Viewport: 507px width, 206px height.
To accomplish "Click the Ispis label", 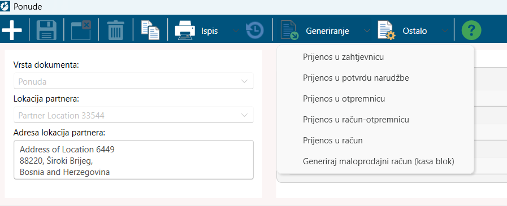I will (209, 31).
